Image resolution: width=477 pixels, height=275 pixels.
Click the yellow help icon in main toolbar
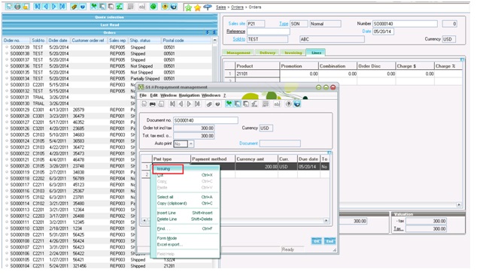[165, 6]
